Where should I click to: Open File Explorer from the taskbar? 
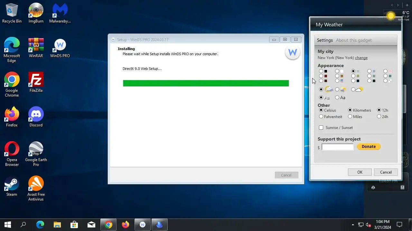57,225
